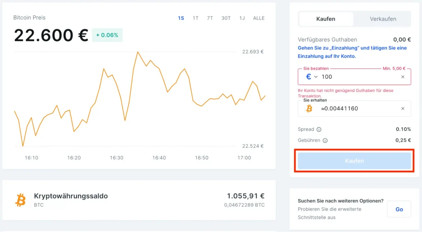Select the 7T chart time range
This screenshot has height=232, width=422.
tap(210, 18)
